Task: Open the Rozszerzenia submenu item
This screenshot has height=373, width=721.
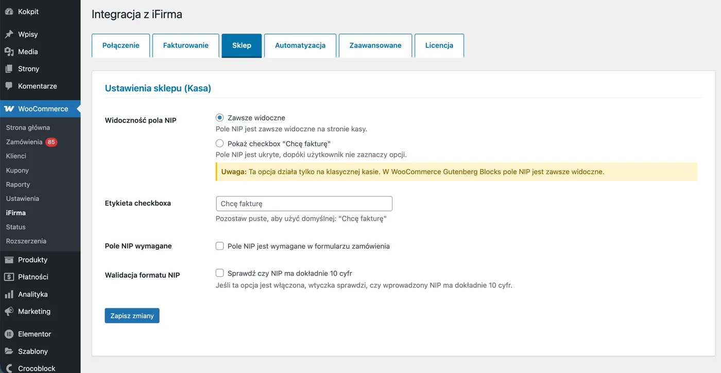Action: coord(26,241)
